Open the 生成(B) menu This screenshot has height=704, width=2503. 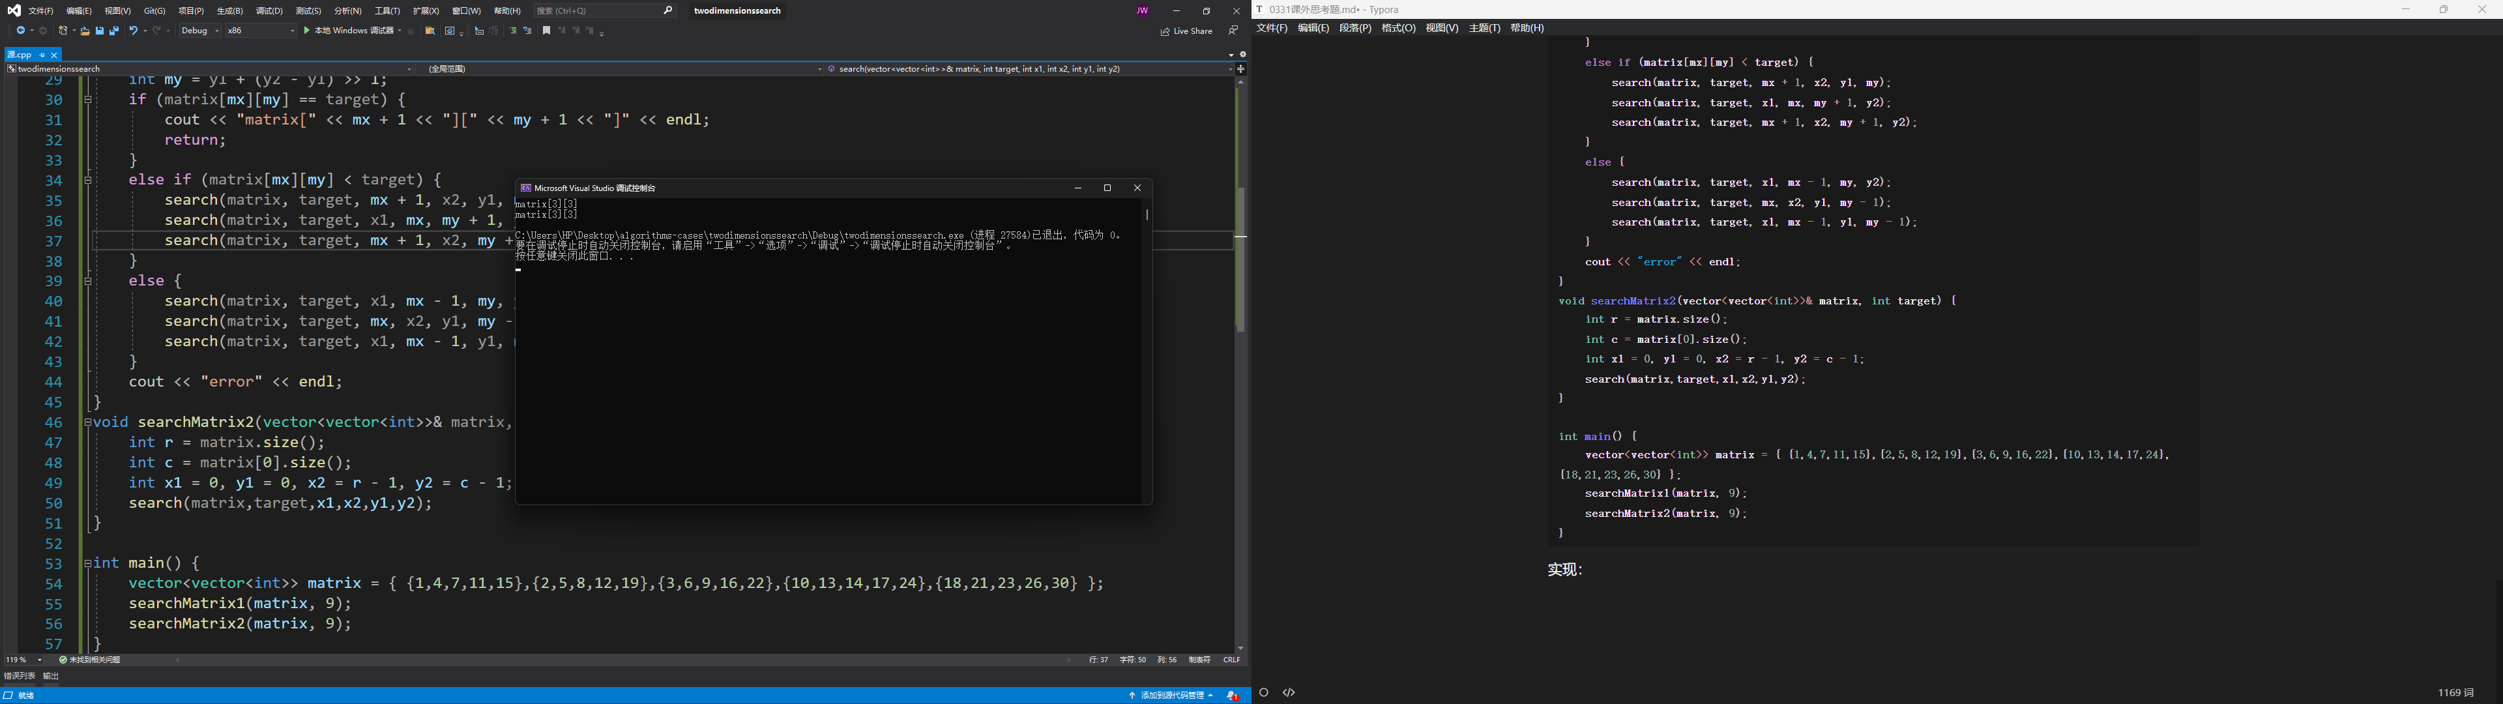point(229,10)
